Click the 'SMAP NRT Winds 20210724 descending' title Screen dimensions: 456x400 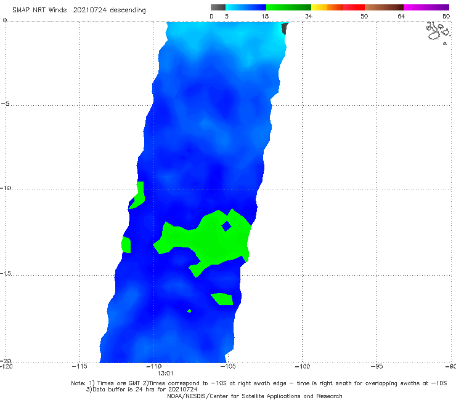pos(79,10)
